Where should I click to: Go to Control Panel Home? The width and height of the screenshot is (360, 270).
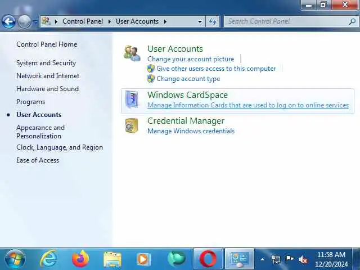coord(47,44)
